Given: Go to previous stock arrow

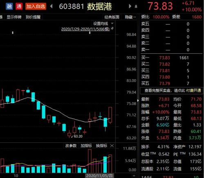Looking at the screenshot, I should tap(52, 6).
